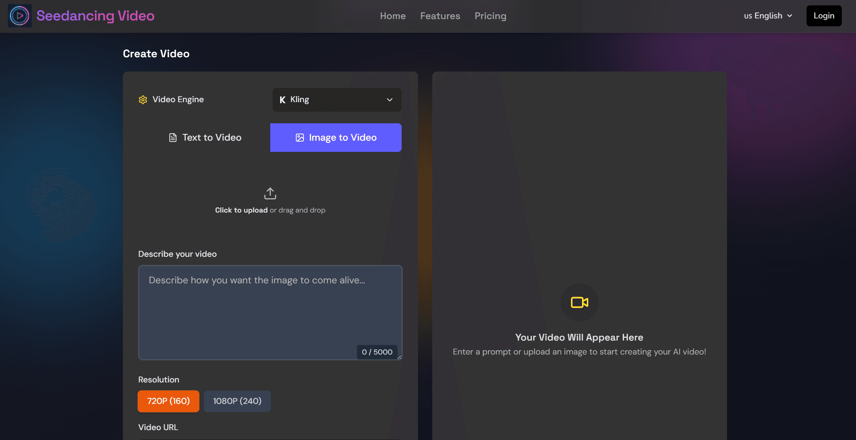Screen dimensions: 856x440
Task: Click the document icon on Text to Video
Action: point(173,137)
